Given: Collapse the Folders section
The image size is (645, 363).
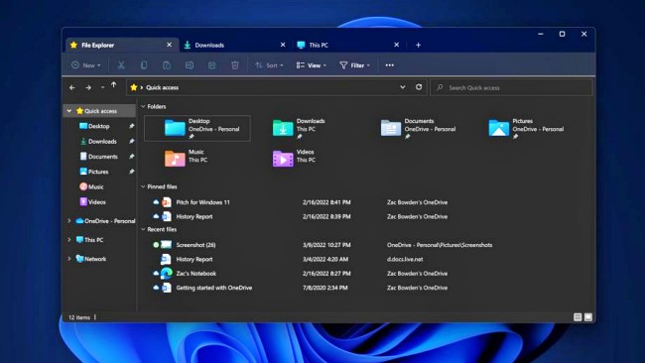Looking at the screenshot, I should click(x=143, y=106).
